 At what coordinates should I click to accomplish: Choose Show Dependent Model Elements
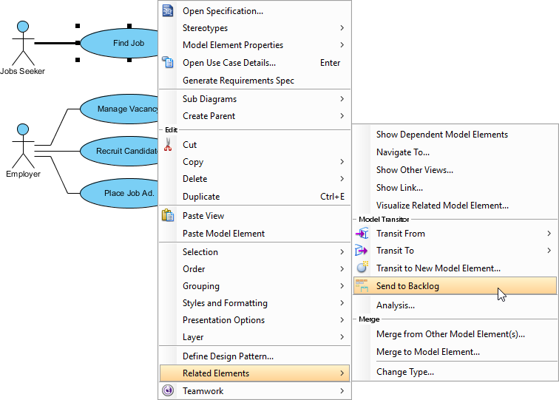click(455, 135)
